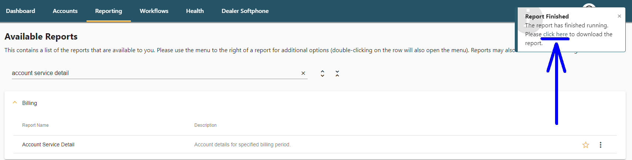
Task: Select the Account Service Detail report name
Action: pos(48,145)
